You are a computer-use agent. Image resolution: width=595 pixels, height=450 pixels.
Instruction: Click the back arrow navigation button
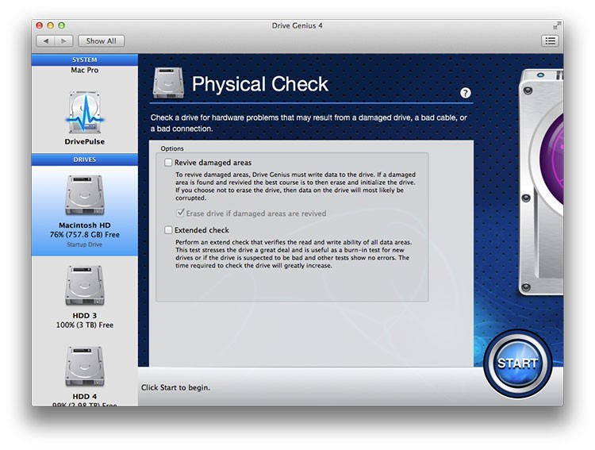(45, 41)
